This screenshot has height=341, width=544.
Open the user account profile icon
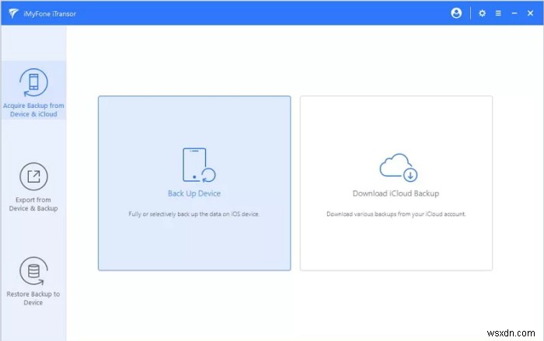[456, 13]
